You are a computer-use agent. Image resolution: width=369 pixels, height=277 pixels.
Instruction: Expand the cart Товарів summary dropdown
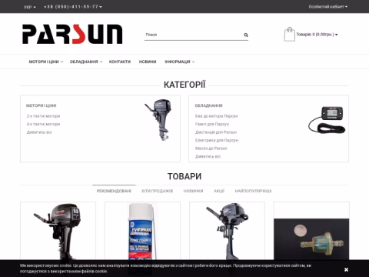coord(317,35)
